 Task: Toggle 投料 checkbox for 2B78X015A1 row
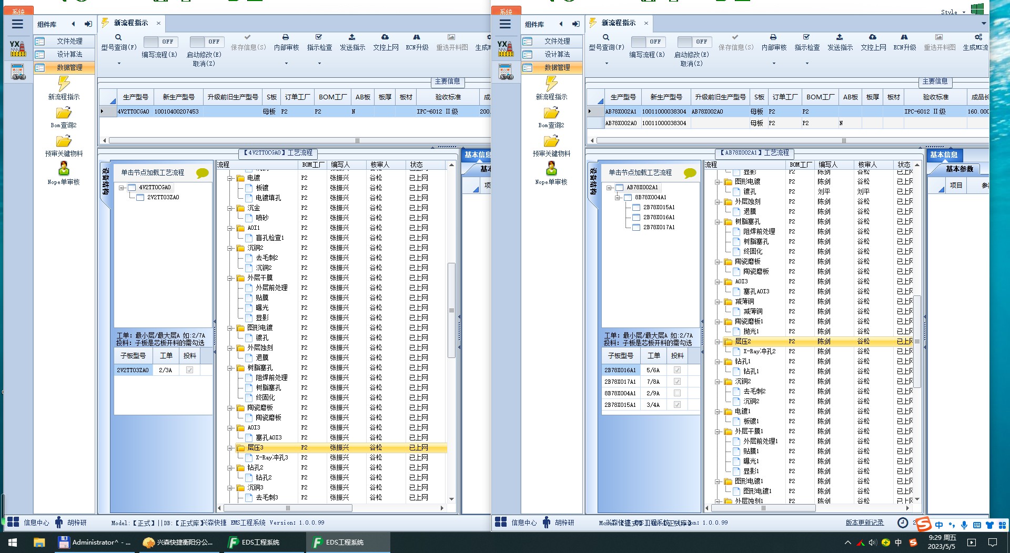click(x=677, y=405)
